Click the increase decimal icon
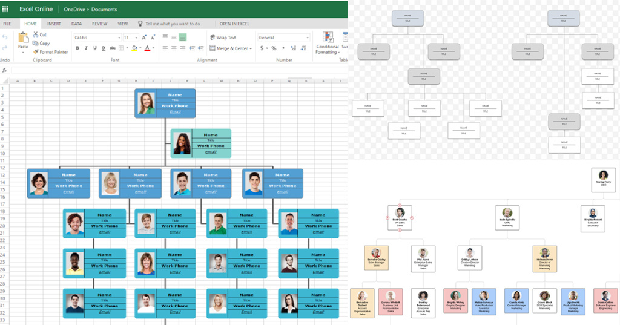This screenshot has width=620, height=325. pos(294,48)
